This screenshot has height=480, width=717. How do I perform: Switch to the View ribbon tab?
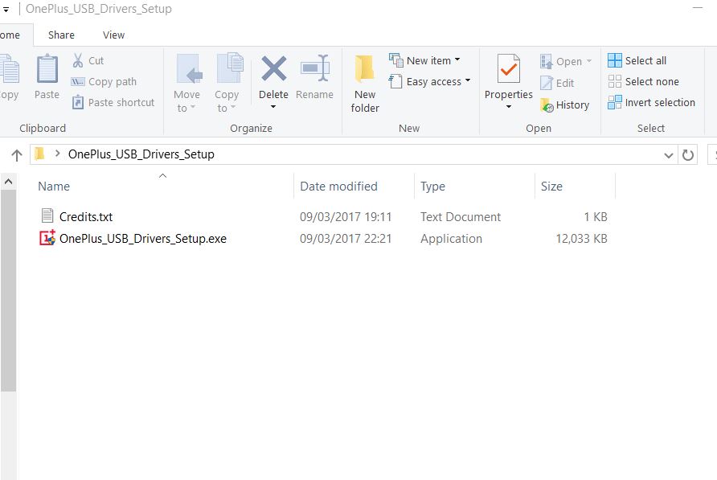tap(113, 35)
